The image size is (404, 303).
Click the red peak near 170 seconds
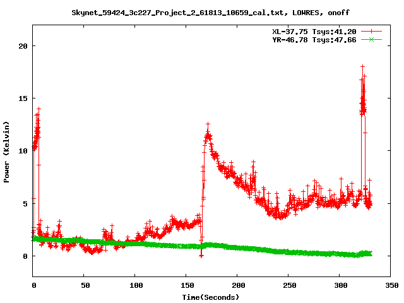(208, 124)
